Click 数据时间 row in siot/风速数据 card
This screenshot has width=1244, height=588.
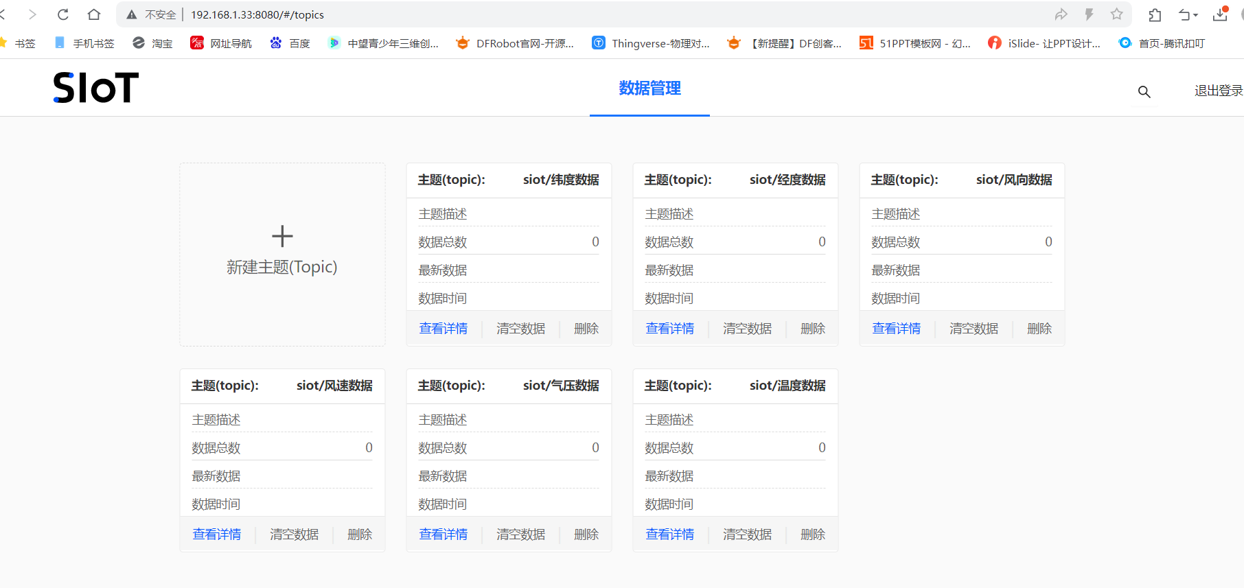click(x=282, y=504)
